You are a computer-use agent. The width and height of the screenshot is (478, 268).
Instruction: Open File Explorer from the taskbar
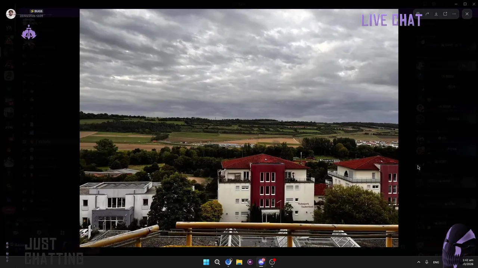[239, 262]
